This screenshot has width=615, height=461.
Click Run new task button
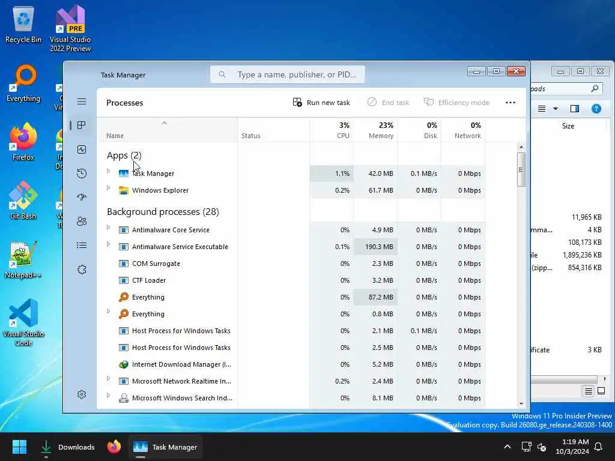321,103
